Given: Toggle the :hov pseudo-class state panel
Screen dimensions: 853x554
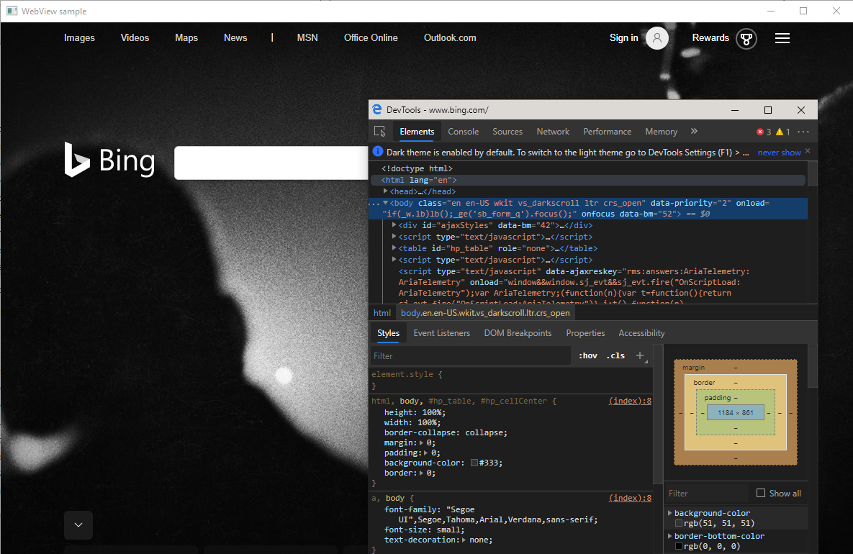Looking at the screenshot, I should coord(587,355).
